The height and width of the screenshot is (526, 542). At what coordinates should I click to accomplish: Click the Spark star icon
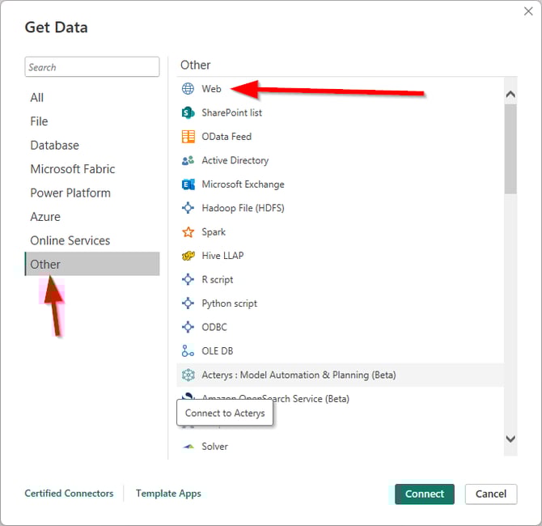(188, 232)
